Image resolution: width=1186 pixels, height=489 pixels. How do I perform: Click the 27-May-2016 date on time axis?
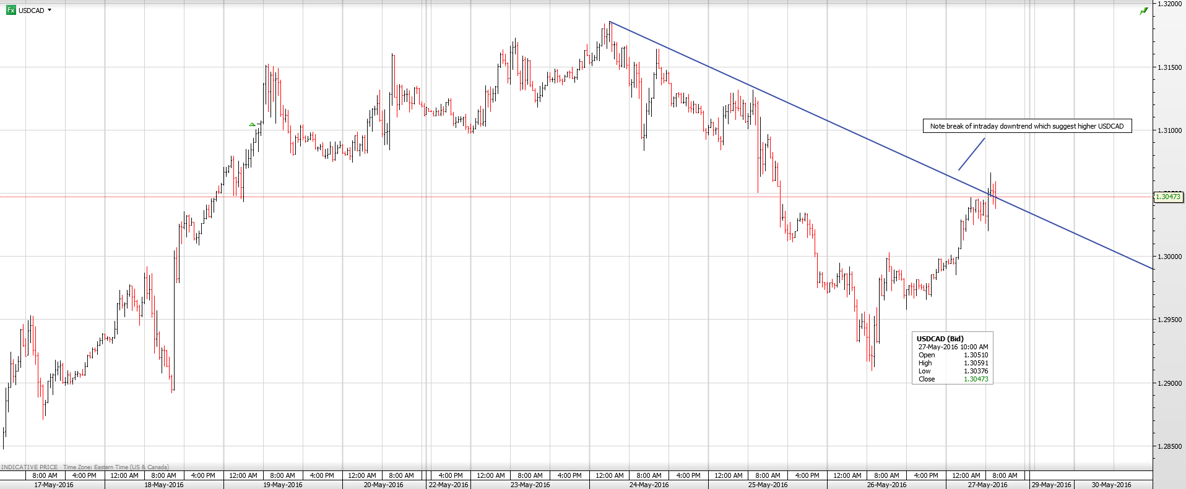[x=987, y=485]
